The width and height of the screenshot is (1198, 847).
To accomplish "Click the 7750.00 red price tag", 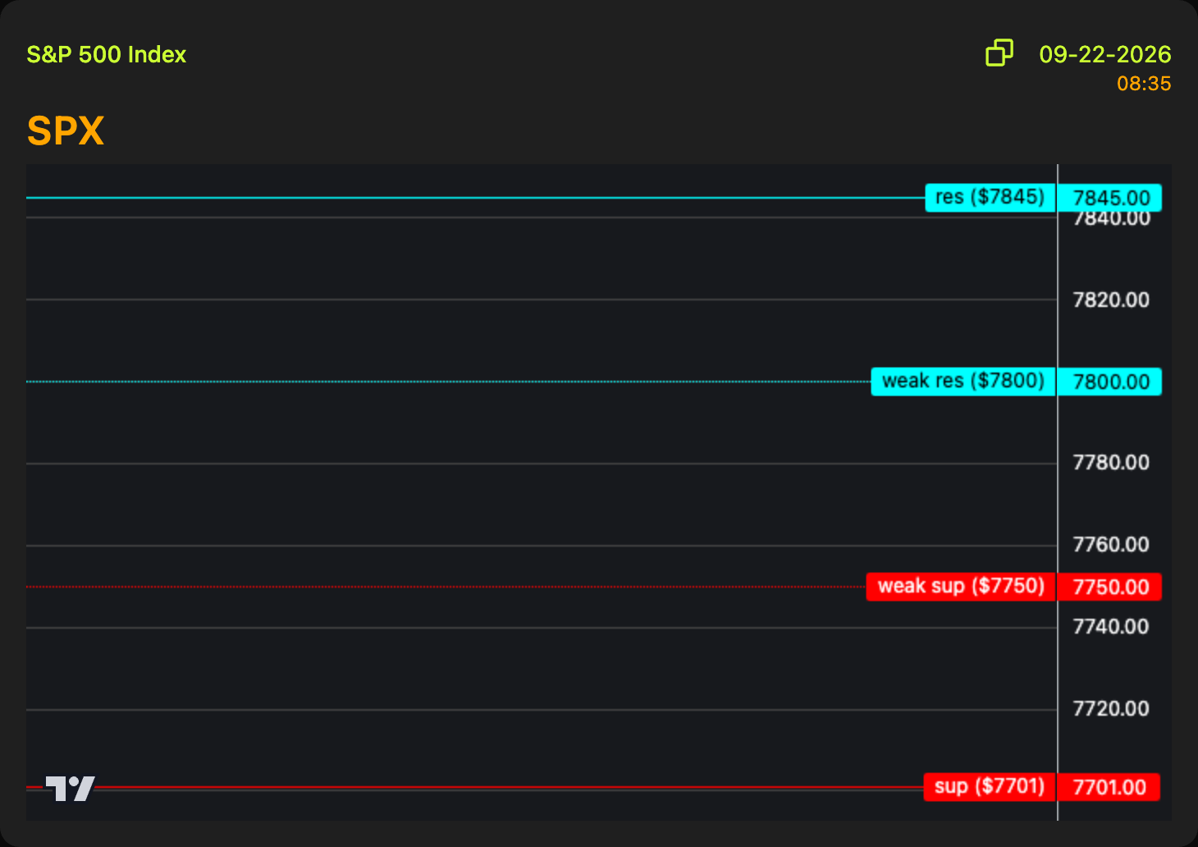I will click(x=1109, y=587).
